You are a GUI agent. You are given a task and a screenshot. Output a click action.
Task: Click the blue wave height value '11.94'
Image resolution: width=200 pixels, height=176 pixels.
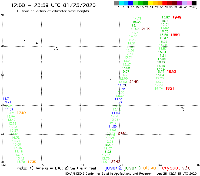pyautogui.click(x=116, y=113)
